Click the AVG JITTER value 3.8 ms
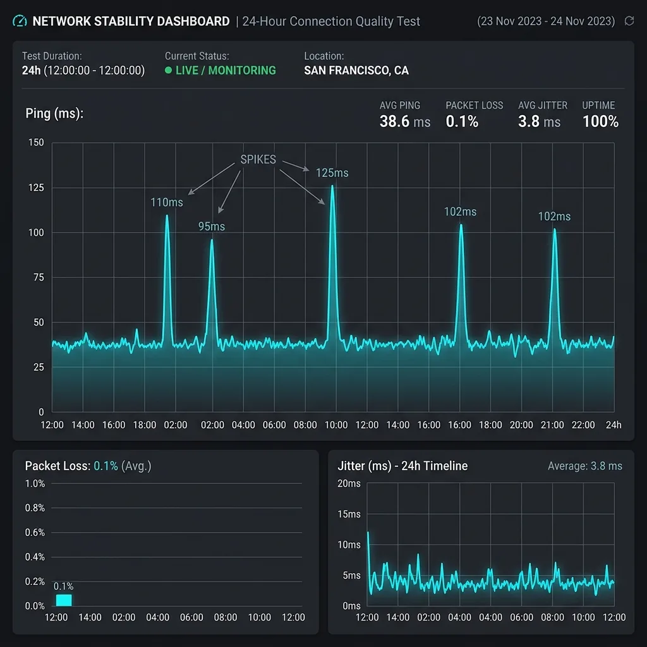 (x=540, y=121)
